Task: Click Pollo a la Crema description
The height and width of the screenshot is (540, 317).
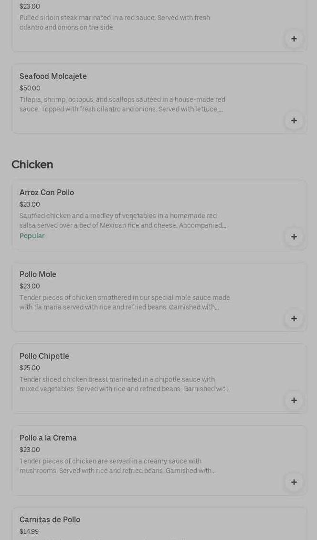Action: pos(117,466)
